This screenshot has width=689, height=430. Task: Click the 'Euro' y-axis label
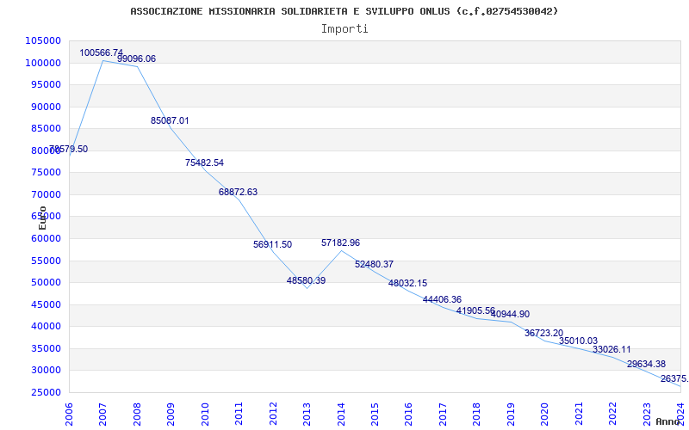click(x=42, y=218)
